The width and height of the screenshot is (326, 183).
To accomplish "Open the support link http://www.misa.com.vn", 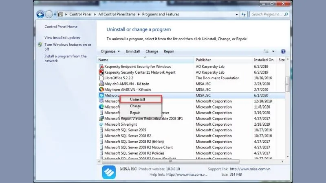I will pos(250,169).
